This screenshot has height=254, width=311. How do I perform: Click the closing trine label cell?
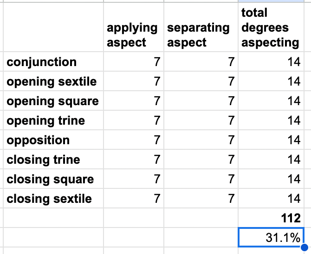pyautogui.click(x=54, y=160)
